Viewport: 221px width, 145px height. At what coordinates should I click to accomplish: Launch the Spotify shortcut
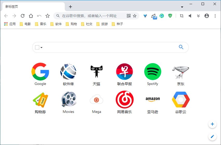(153, 74)
